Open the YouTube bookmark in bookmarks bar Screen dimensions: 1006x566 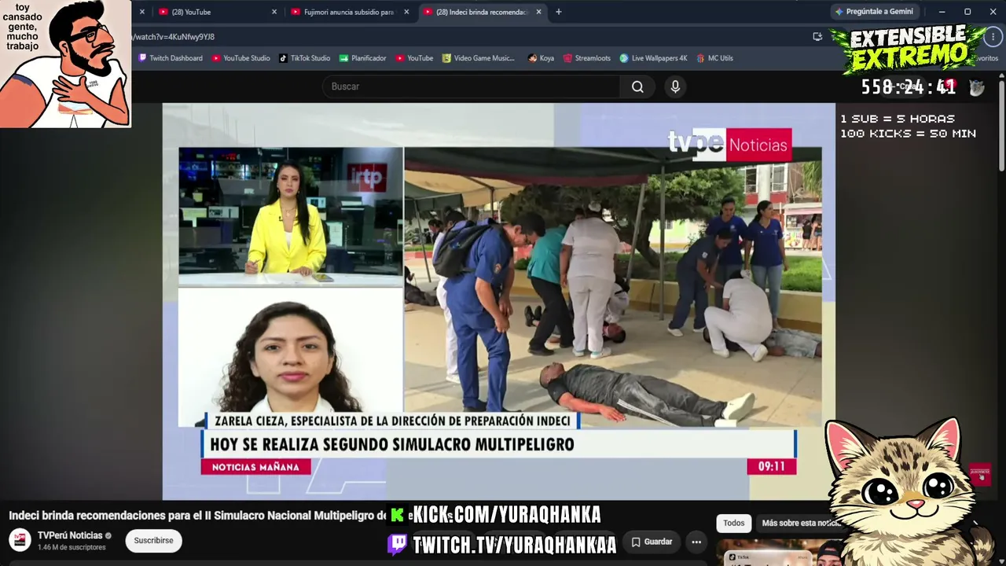coord(414,58)
